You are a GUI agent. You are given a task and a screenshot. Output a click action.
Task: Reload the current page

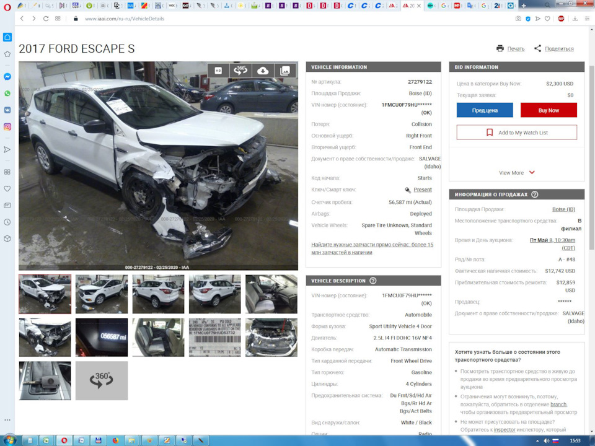click(x=45, y=19)
